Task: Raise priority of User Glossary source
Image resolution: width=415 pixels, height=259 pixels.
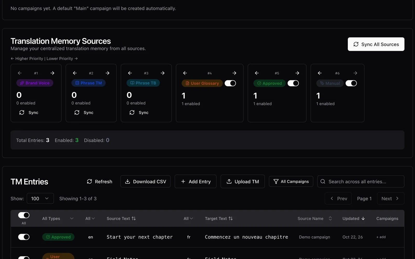Action: (x=185, y=73)
